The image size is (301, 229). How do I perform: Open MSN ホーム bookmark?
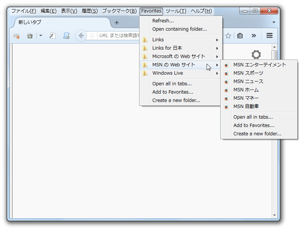[259, 90]
